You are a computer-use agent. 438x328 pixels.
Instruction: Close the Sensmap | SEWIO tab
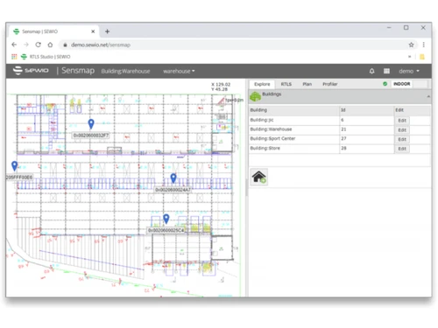pos(93,31)
